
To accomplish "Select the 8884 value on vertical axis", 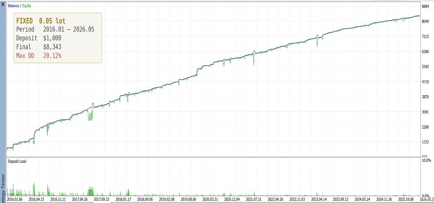I will click(425, 6).
